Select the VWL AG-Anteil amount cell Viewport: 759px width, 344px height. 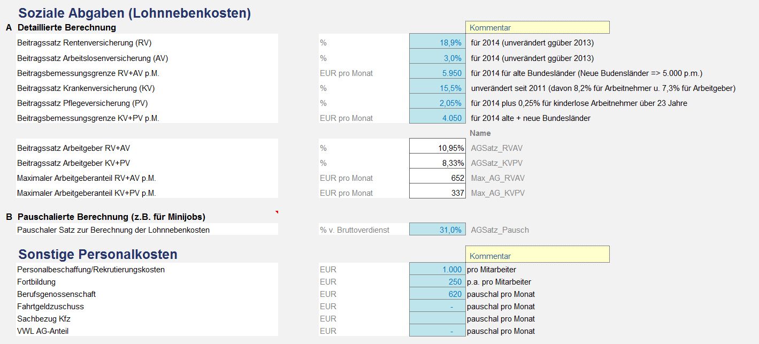pos(437,331)
